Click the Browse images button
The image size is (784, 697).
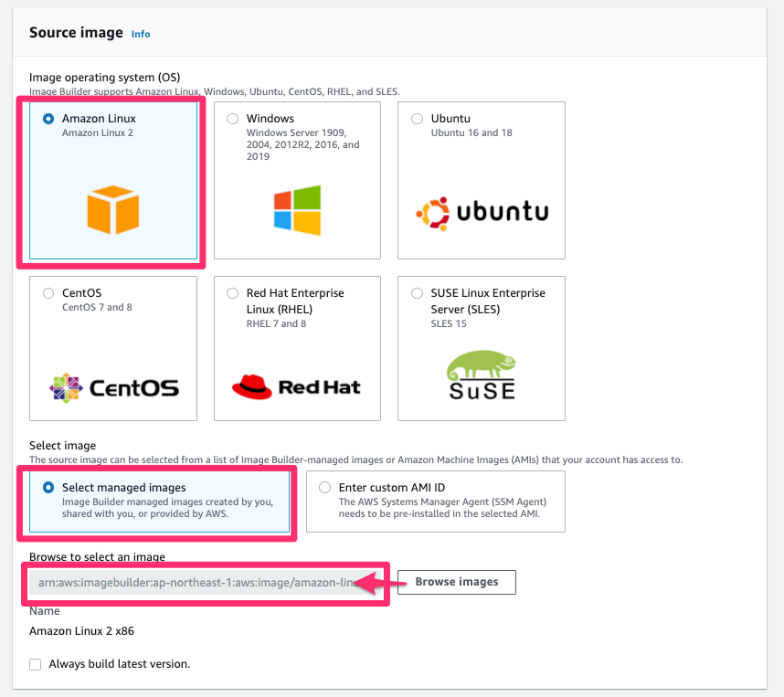(x=457, y=582)
